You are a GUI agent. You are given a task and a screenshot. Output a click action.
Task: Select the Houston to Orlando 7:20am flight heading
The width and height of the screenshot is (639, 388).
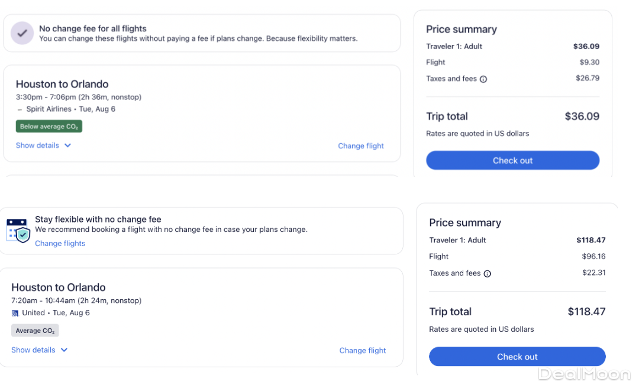[59, 287]
